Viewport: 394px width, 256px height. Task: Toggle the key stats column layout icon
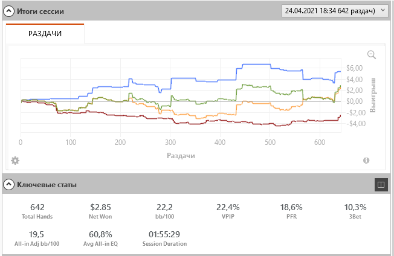click(x=381, y=184)
